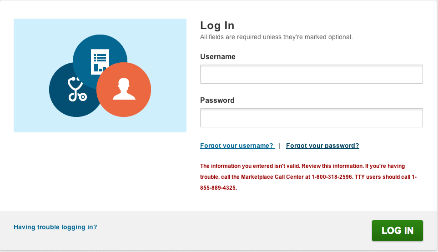The image size is (438, 252).
Task: Open the Having trouble logging in link
Action: click(x=55, y=227)
